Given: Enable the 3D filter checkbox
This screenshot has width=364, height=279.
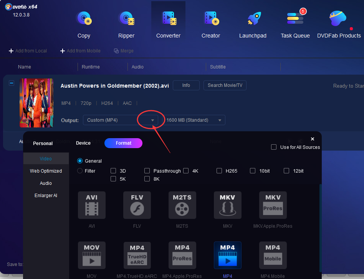Looking at the screenshot, I should [113, 171].
